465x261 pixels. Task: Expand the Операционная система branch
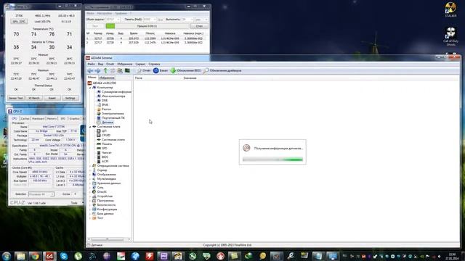click(90, 166)
